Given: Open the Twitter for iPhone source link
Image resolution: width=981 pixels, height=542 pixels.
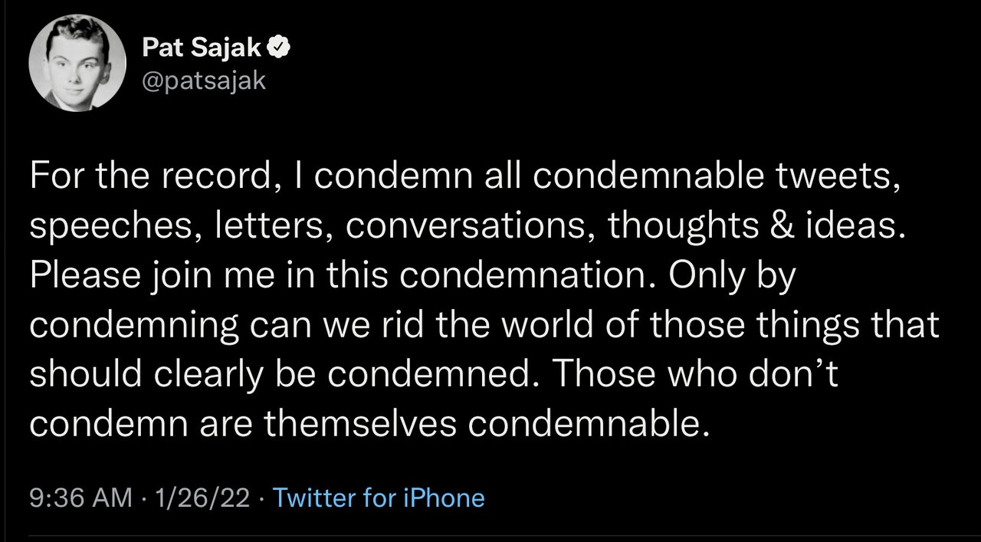Looking at the screenshot, I should click(x=379, y=498).
